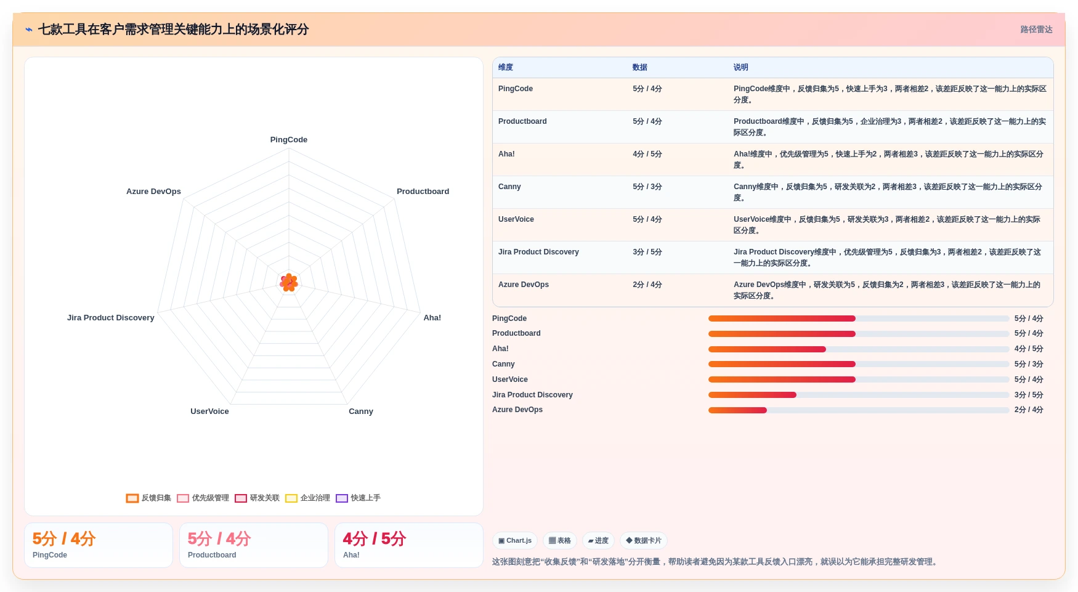This screenshot has width=1078, height=592.
Task: Toggle the 快速上手 legend series
Action: pos(358,498)
